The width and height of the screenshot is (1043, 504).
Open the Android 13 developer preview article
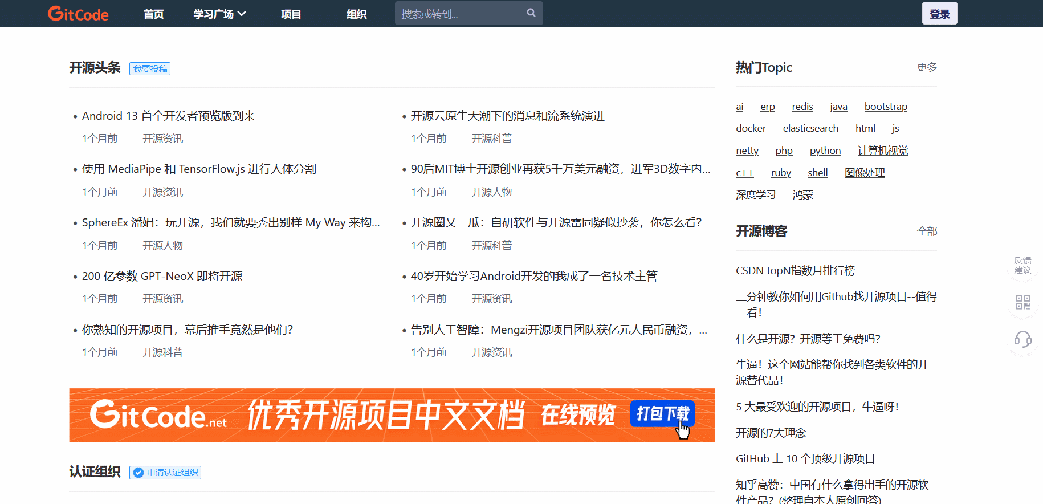[x=168, y=116]
